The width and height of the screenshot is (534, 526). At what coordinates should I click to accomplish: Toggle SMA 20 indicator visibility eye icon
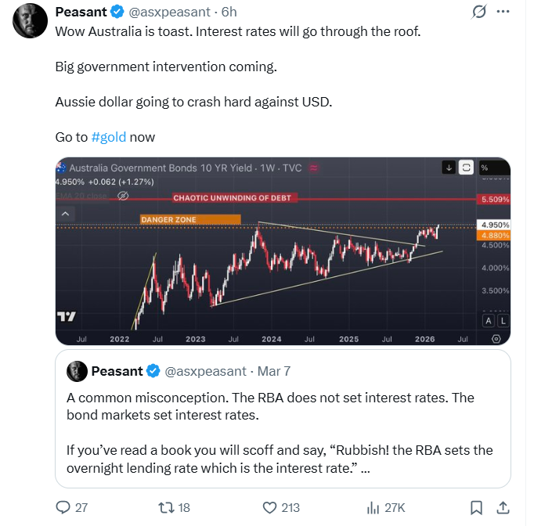pos(121,196)
